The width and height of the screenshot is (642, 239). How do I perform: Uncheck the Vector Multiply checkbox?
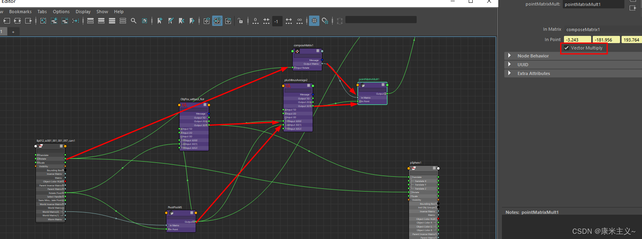pyautogui.click(x=567, y=48)
